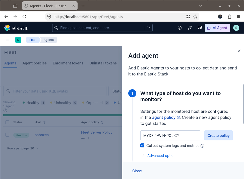
Task: Open the newsfeed celebration icon
Action: [x=190, y=28]
